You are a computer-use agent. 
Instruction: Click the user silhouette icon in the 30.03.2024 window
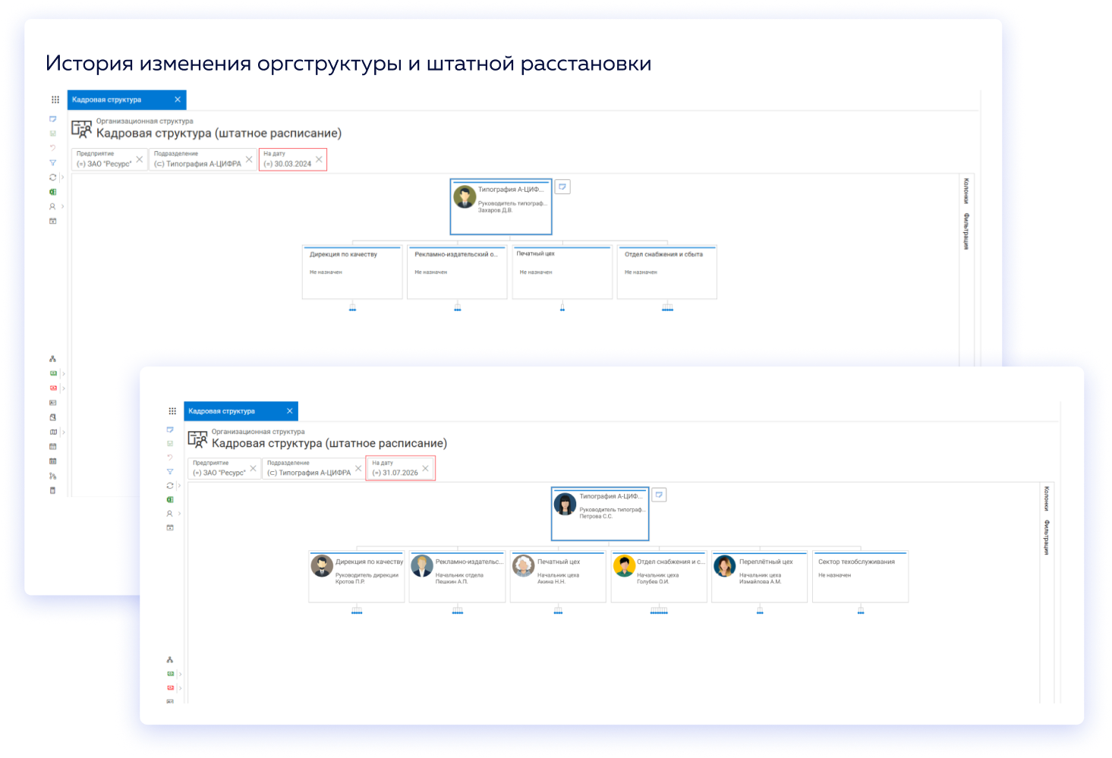click(x=53, y=206)
